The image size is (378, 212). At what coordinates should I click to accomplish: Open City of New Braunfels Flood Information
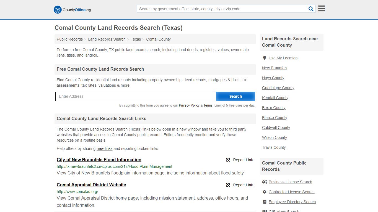(x=99, y=160)
